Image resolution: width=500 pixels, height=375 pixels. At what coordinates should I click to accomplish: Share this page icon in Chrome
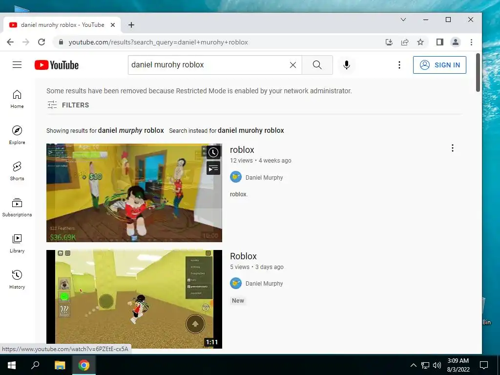pyautogui.click(x=405, y=42)
